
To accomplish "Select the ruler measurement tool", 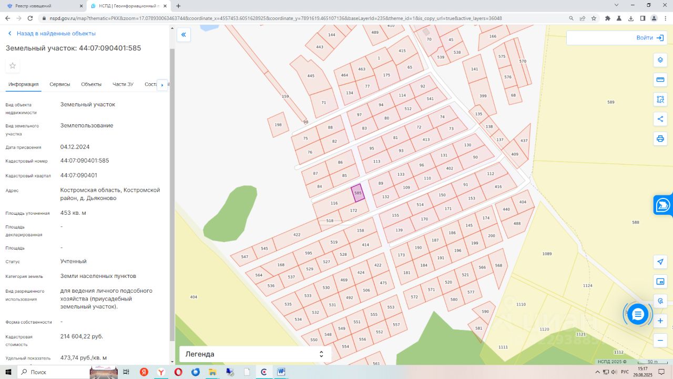I will pyautogui.click(x=660, y=79).
